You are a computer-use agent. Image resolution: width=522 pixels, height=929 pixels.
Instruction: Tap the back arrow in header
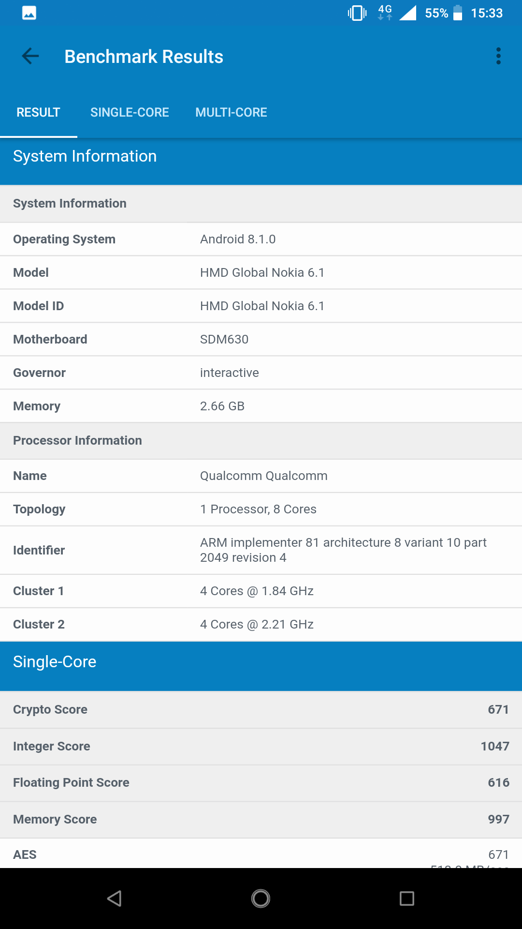pyautogui.click(x=30, y=56)
